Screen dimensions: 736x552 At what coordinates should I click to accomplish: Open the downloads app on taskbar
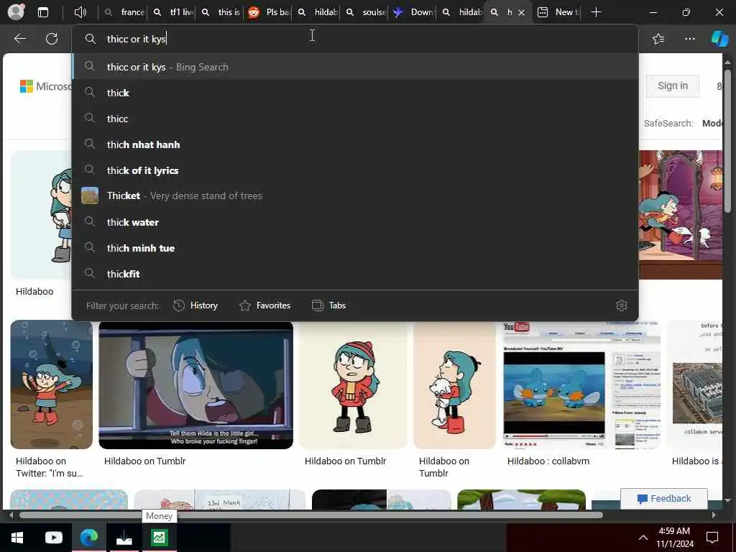(x=124, y=538)
